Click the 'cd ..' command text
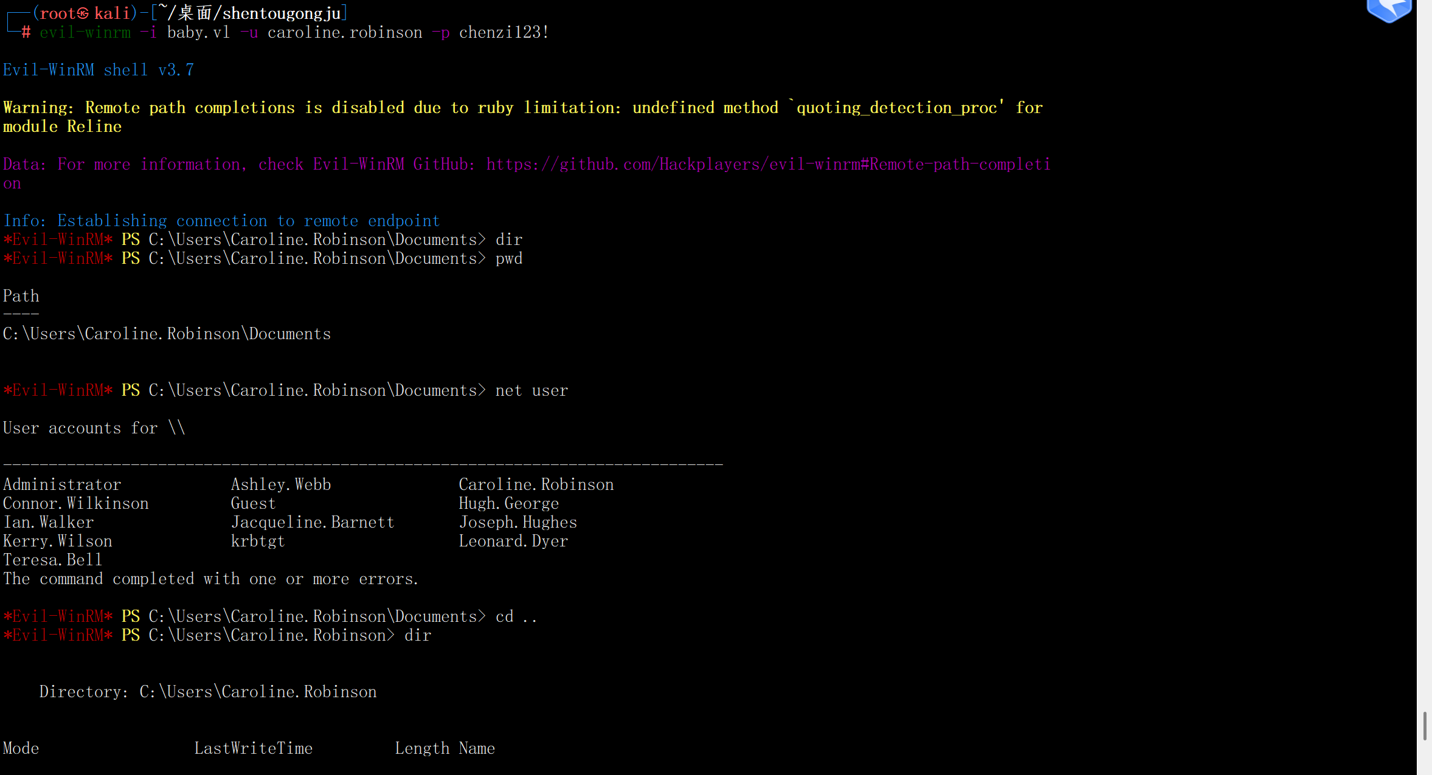1432x775 pixels. click(516, 616)
